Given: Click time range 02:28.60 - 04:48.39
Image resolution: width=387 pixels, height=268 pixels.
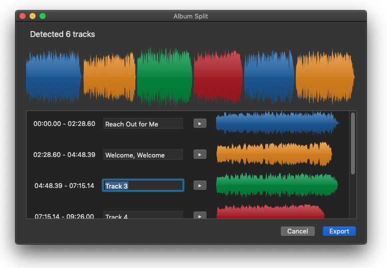Looking at the screenshot, I should 64,154.
